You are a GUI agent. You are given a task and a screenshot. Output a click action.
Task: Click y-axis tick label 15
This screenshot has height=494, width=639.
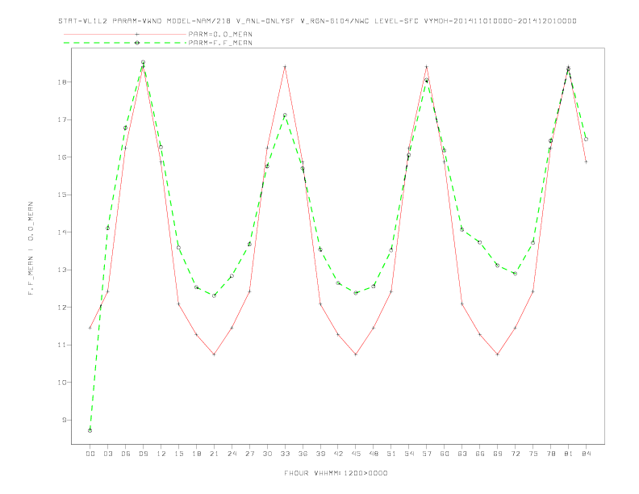pyautogui.click(x=62, y=195)
